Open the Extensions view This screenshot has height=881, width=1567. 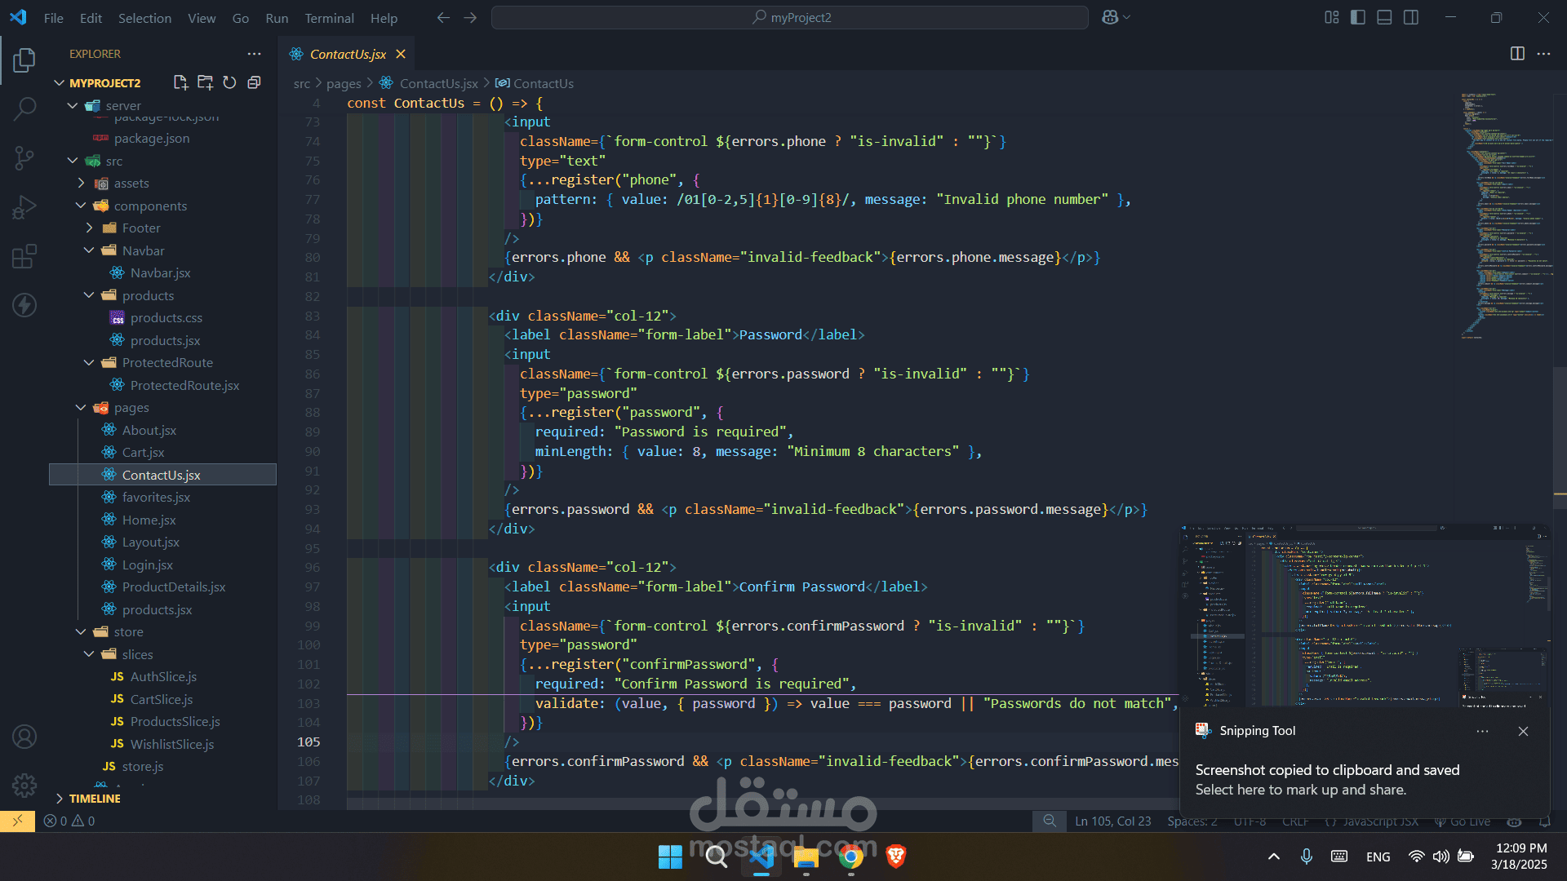(24, 256)
